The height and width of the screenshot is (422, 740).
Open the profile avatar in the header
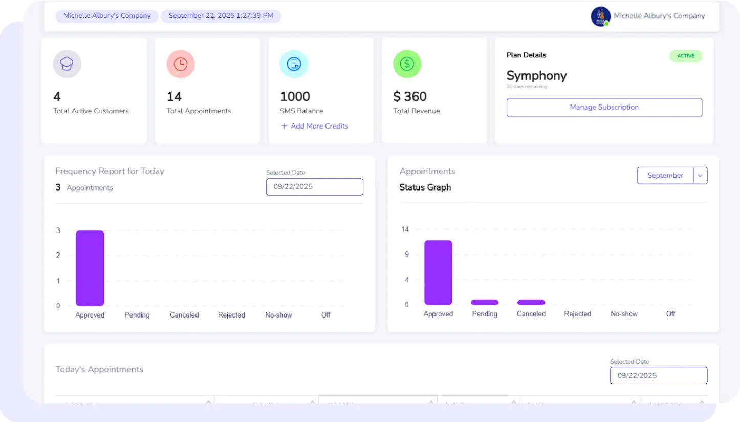pyautogui.click(x=600, y=16)
